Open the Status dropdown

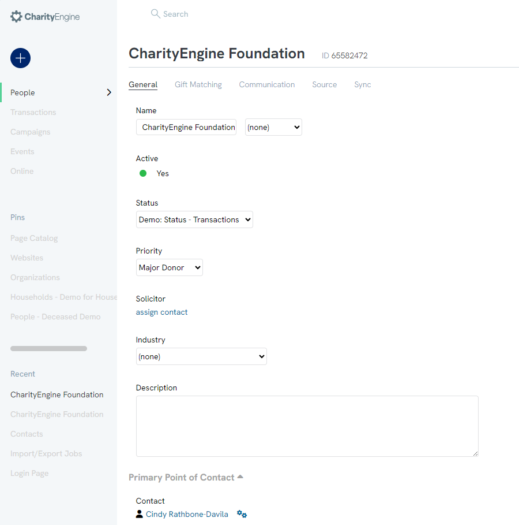[194, 219]
